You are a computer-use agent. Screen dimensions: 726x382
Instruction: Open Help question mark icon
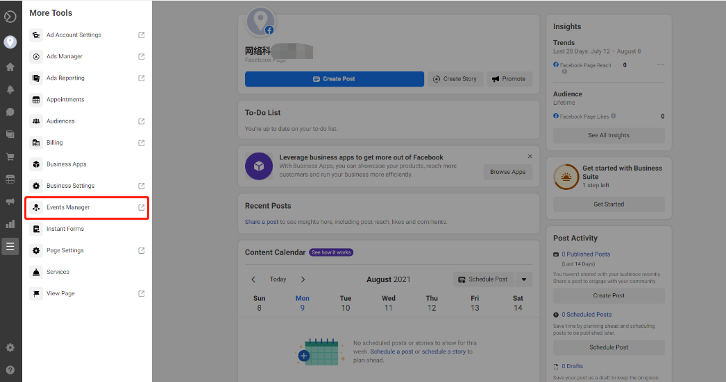(x=10, y=370)
